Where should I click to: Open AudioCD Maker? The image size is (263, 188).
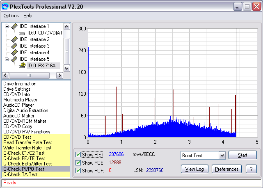(18, 116)
